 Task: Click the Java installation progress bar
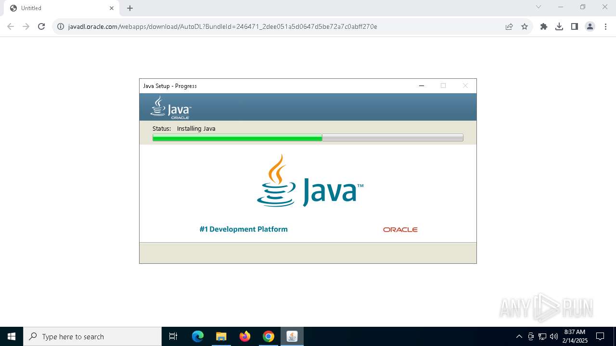coord(308,138)
